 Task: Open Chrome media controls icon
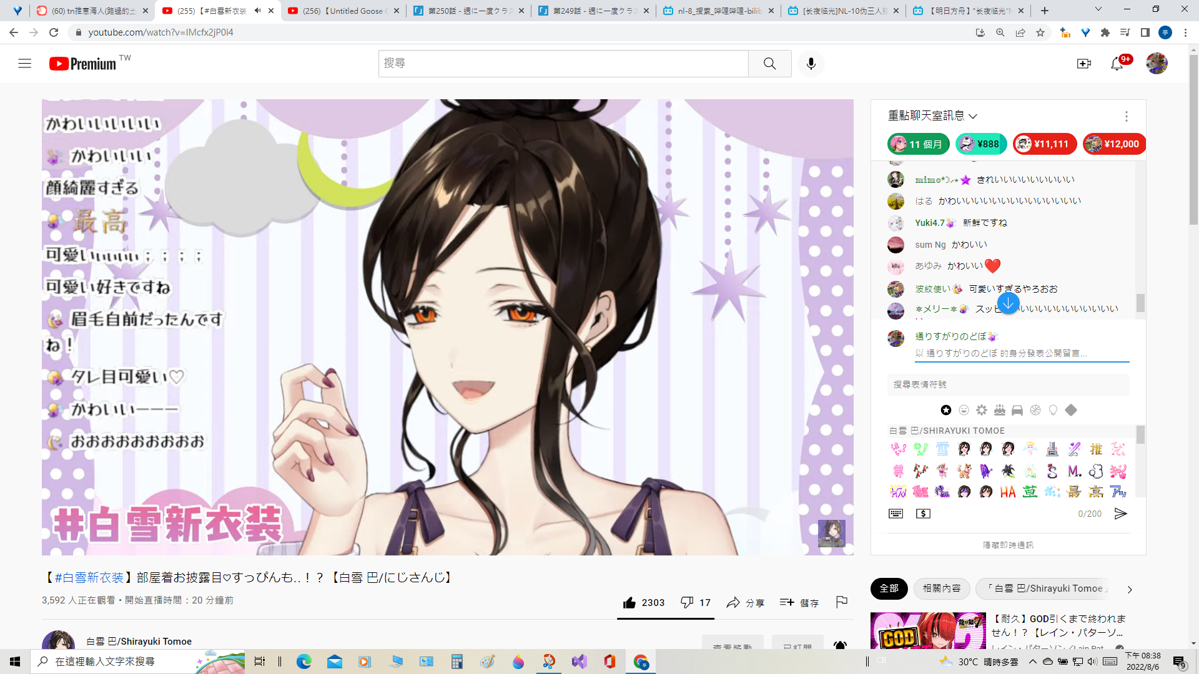click(x=1125, y=32)
